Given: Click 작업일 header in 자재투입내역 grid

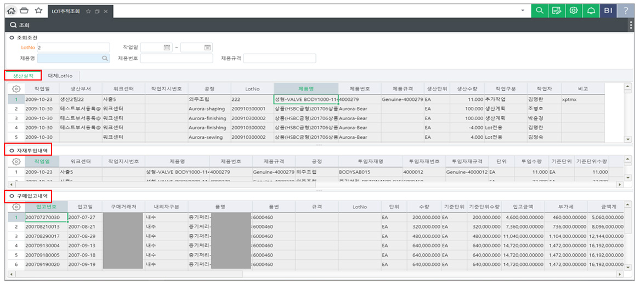Looking at the screenshot, I should pyautogui.click(x=41, y=161).
